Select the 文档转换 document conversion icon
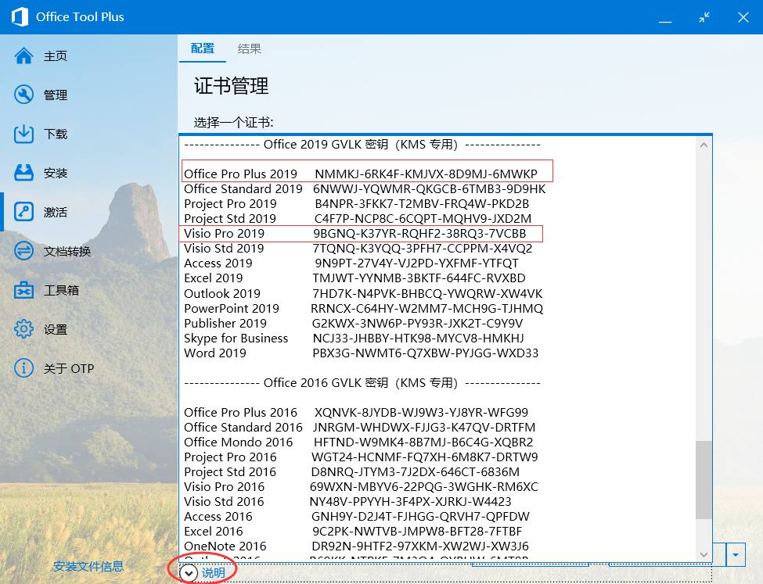This screenshot has width=763, height=584. click(22, 251)
